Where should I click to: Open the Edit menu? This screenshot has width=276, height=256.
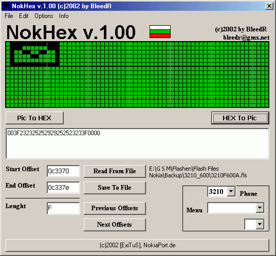24,16
